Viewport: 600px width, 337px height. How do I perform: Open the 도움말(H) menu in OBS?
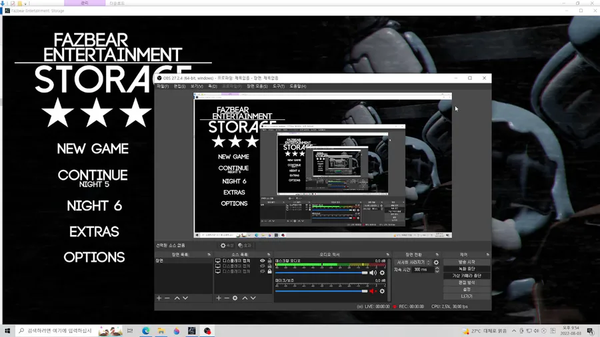(298, 87)
